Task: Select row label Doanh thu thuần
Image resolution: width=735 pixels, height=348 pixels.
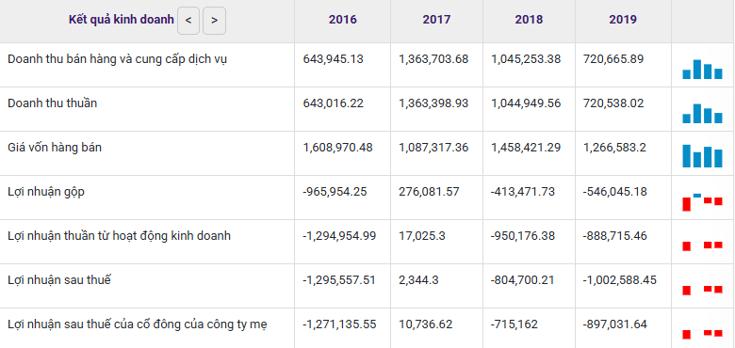Action: click(53, 103)
